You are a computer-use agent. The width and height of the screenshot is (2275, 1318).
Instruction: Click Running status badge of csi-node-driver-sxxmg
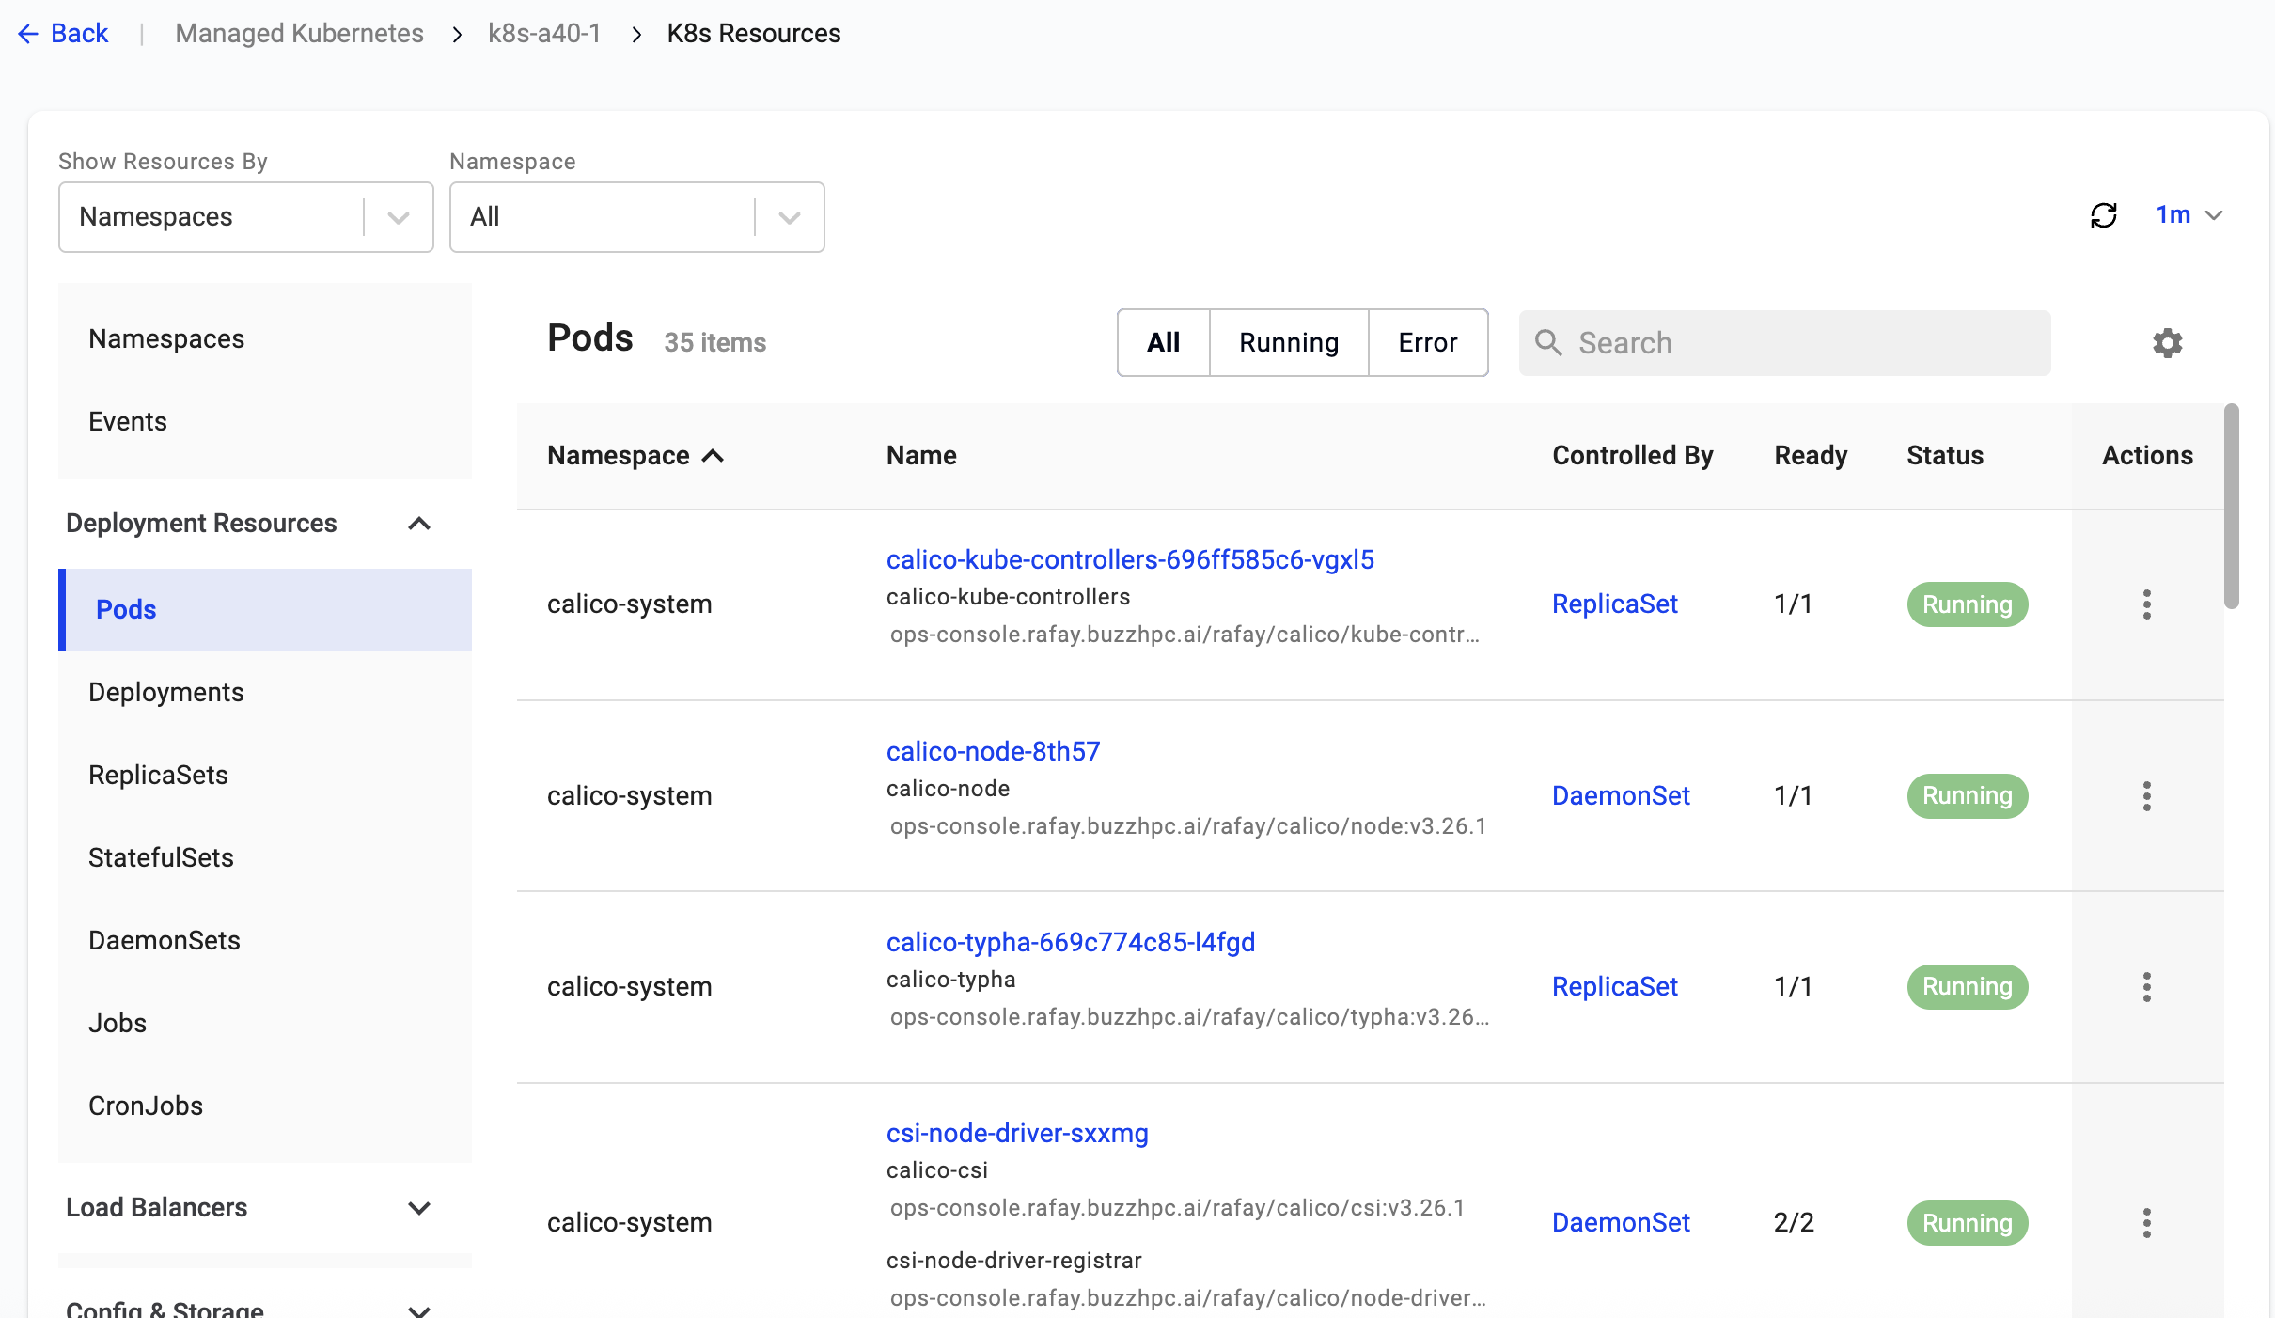coord(1967,1223)
